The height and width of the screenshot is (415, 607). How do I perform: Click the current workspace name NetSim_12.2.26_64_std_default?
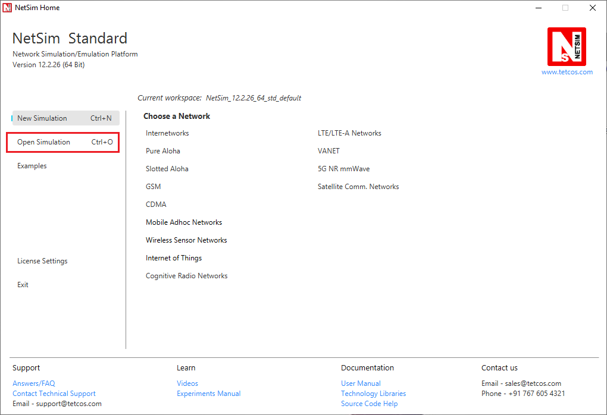(254, 98)
